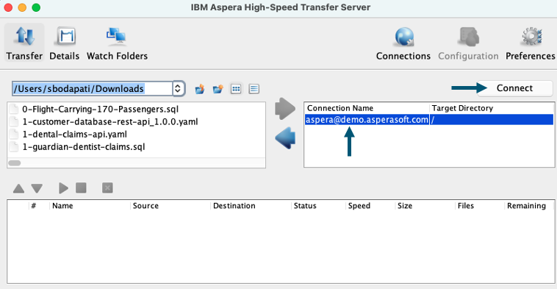Image resolution: width=557 pixels, height=289 pixels.
Task: Click the Connect button
Action: (x=514, y=88)
